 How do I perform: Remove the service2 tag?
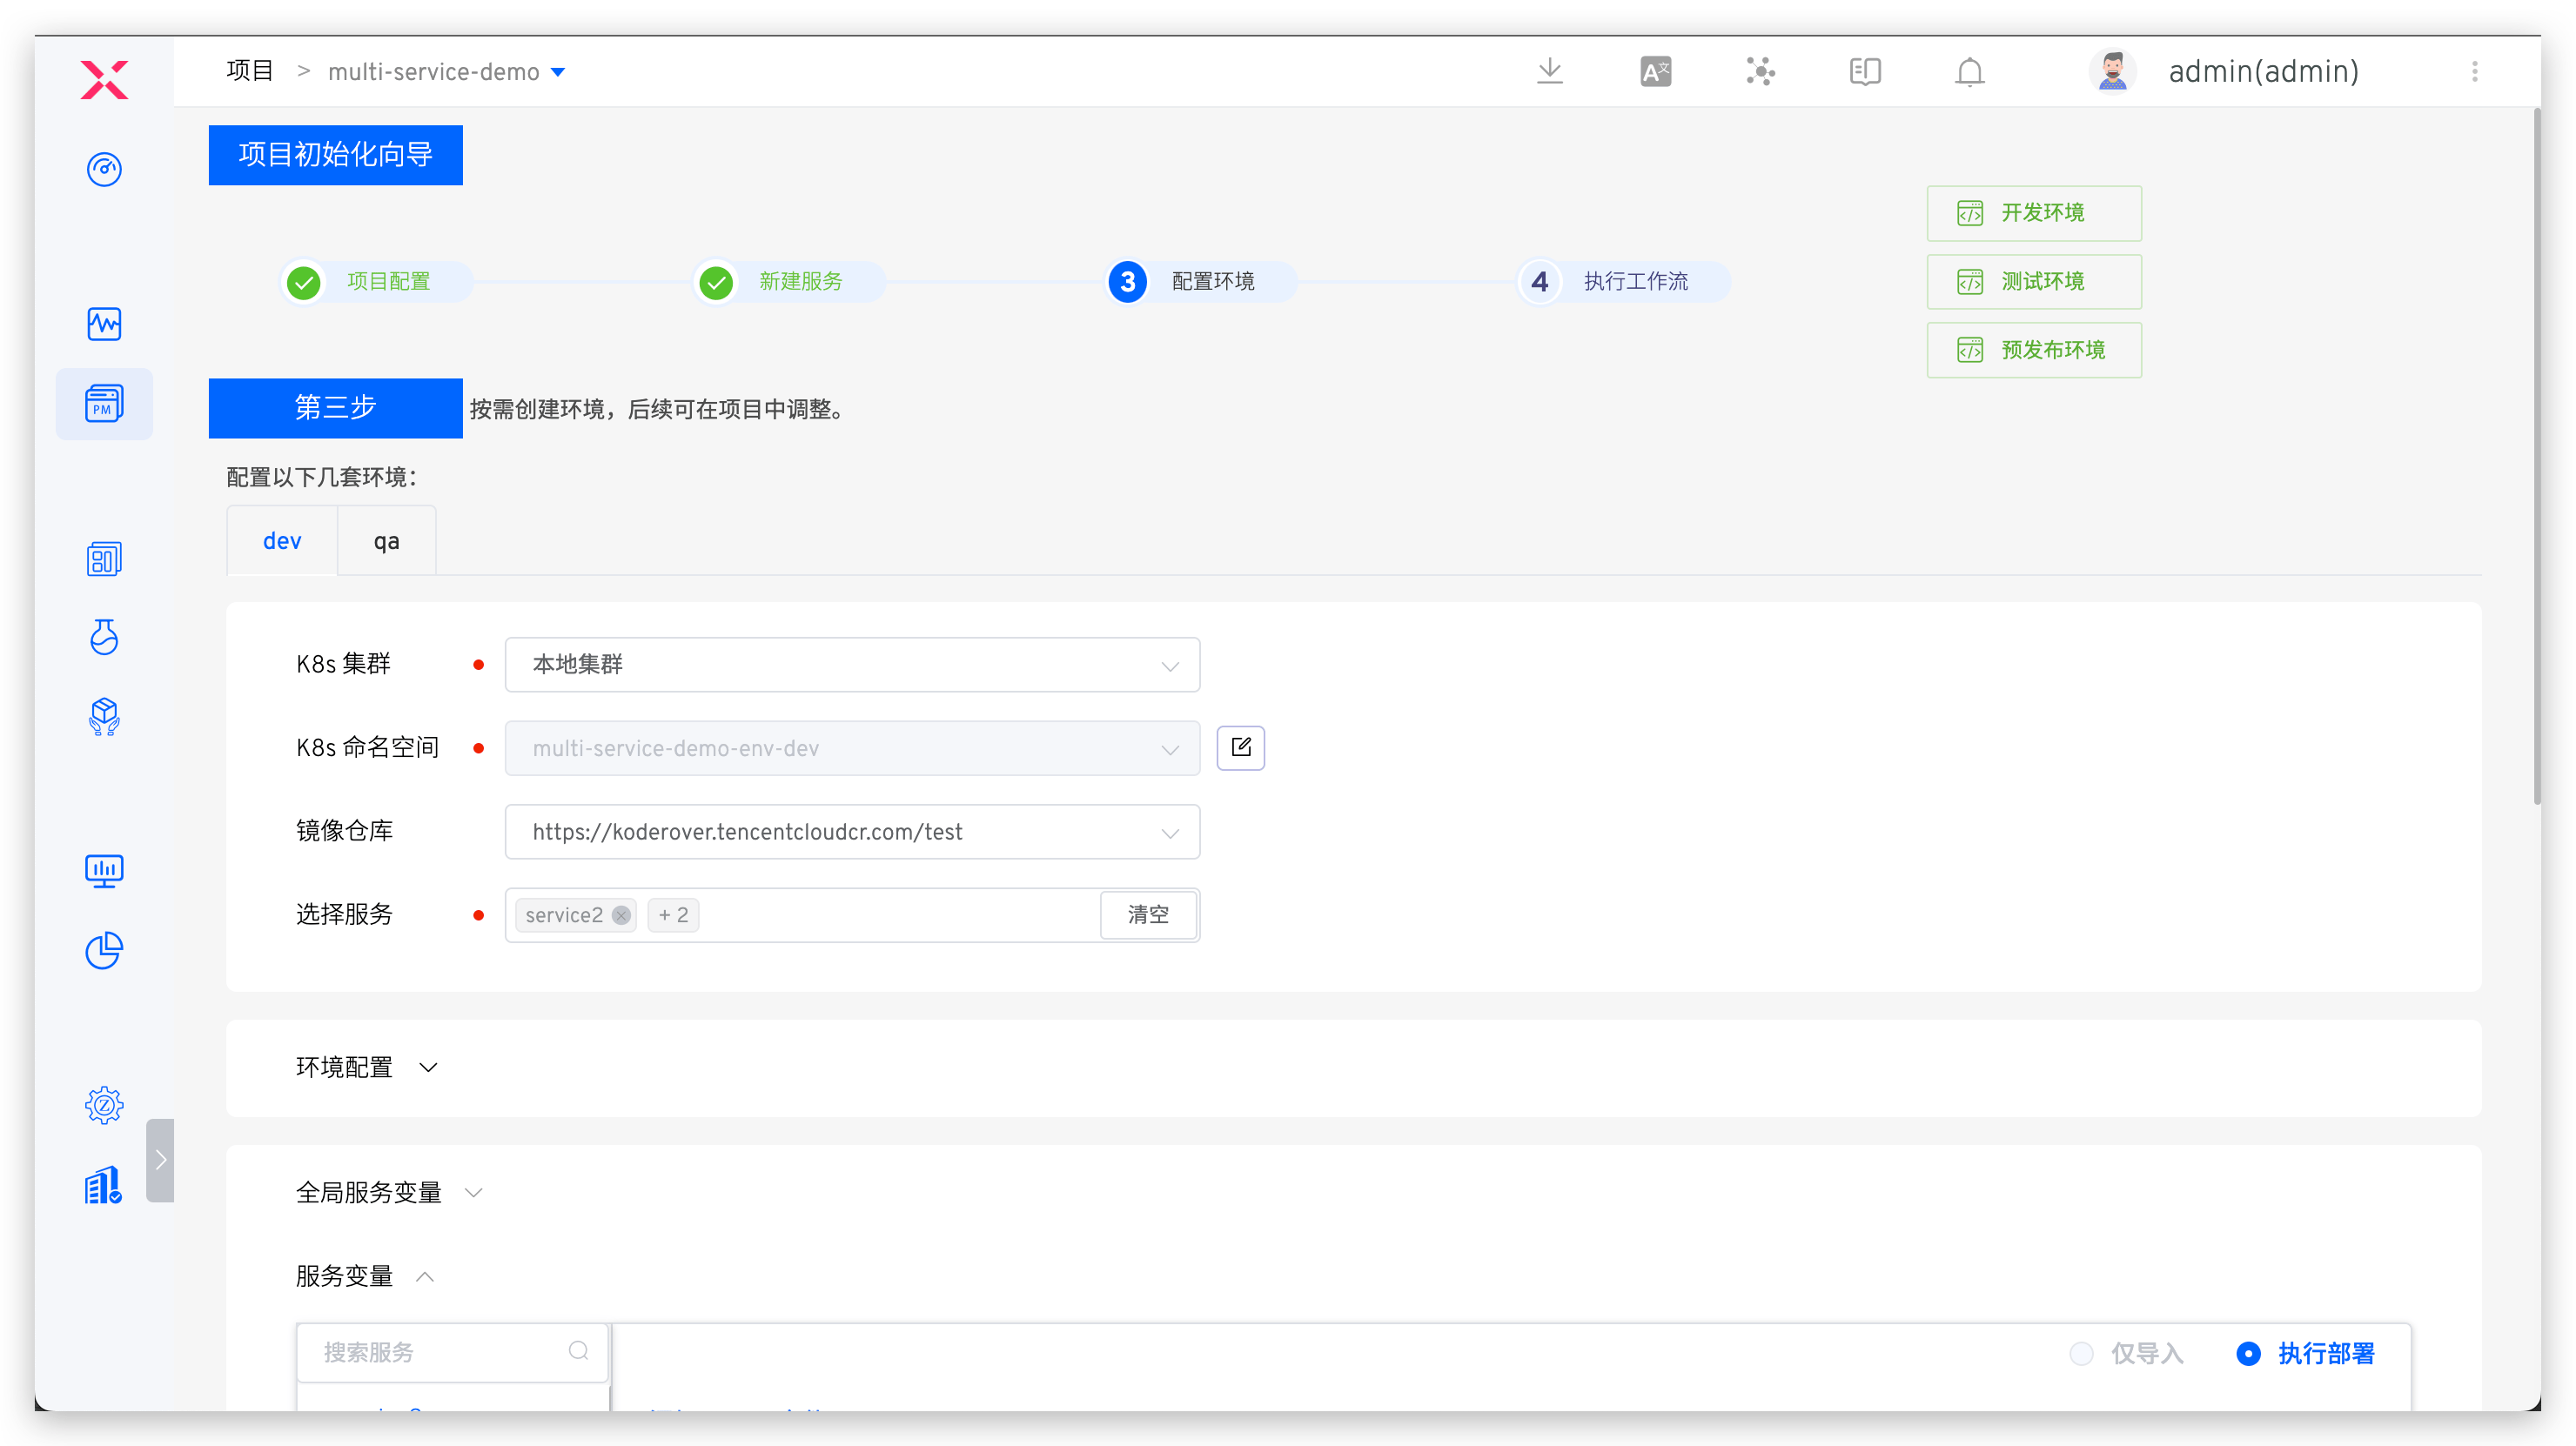[x=621, y=915]
